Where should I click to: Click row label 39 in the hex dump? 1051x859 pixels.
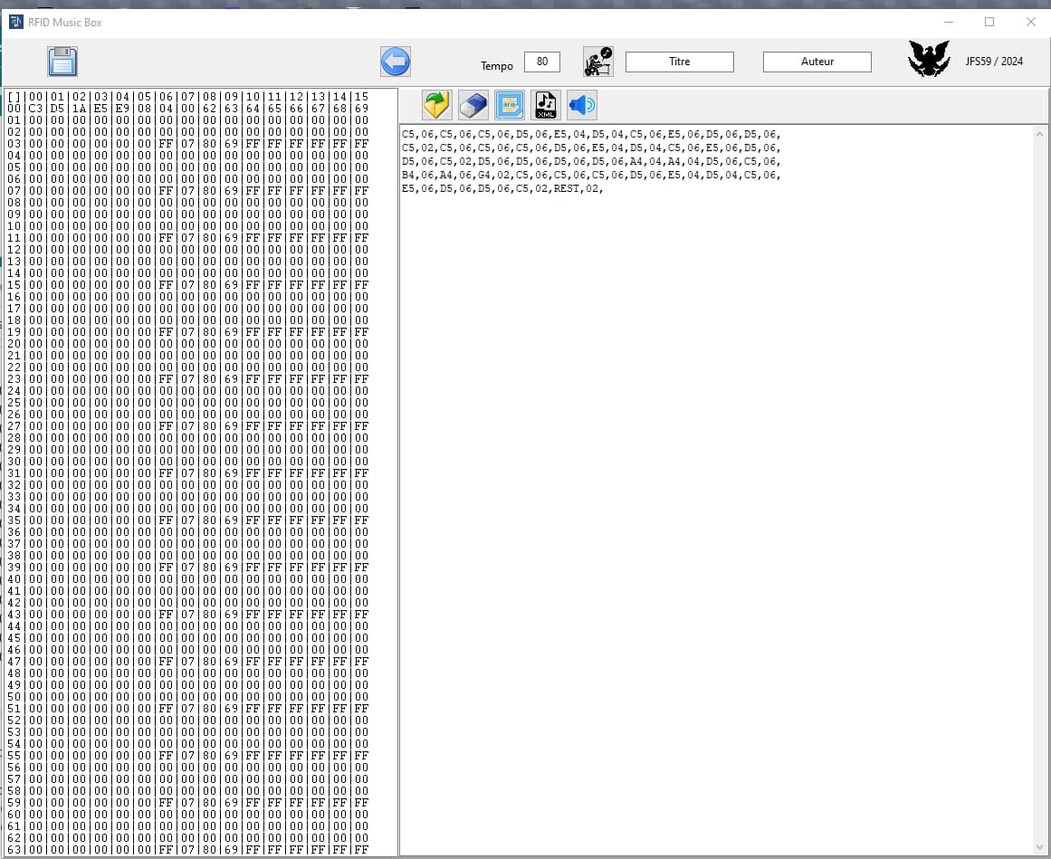click(x=14, y=567)
